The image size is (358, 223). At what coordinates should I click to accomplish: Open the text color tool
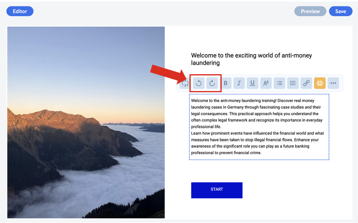click(x=266, y=83)
